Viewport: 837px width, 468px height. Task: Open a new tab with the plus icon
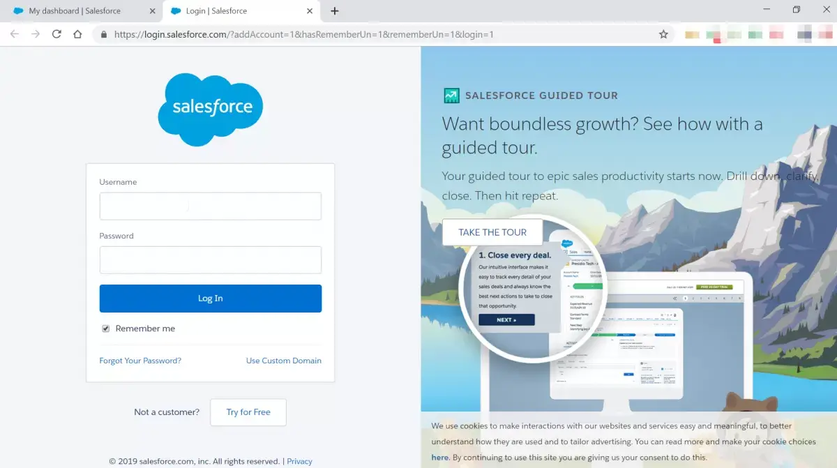point(335,11)
